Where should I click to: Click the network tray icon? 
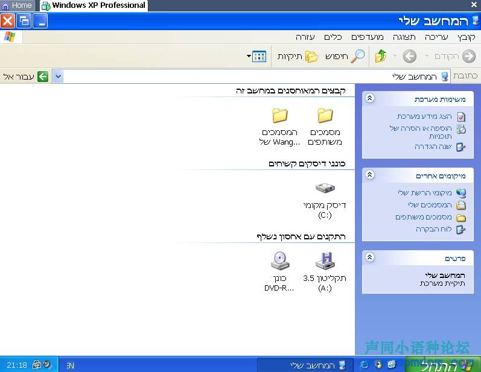[x=36, y=365]
